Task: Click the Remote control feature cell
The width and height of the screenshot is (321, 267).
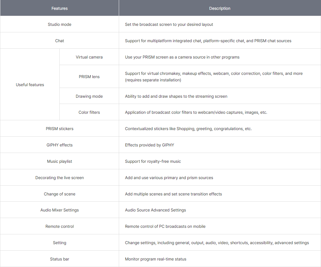Action: pos(59,226)
